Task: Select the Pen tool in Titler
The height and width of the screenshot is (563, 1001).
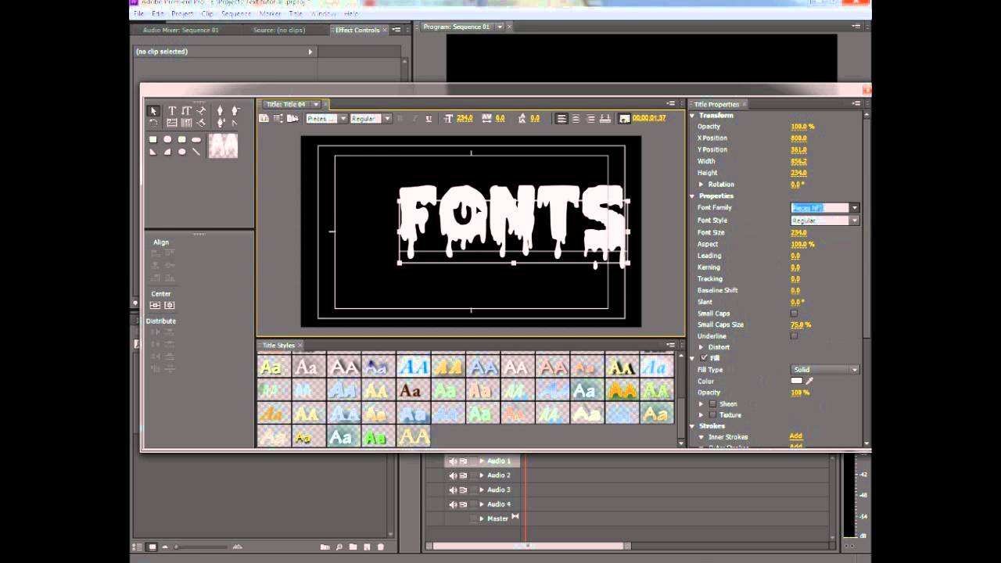Action: click(x=220, y=111)
